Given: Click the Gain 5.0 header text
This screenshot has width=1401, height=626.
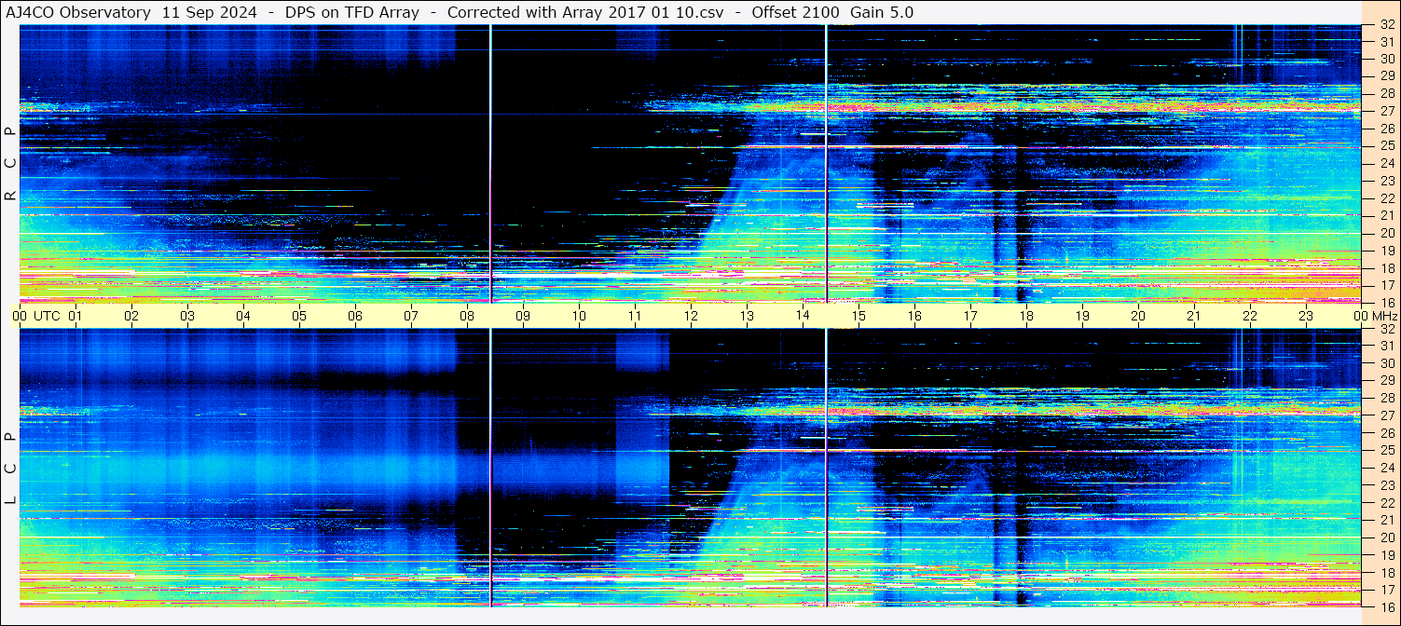Looking at the screenshot, I should coord(882,12).
